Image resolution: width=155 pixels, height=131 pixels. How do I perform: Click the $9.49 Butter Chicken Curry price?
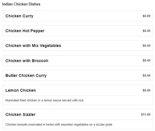pyautogui.click(x=146, y=75)
